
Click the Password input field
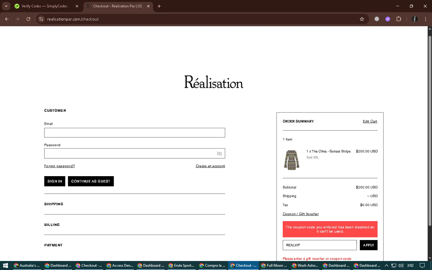[134, 153]
